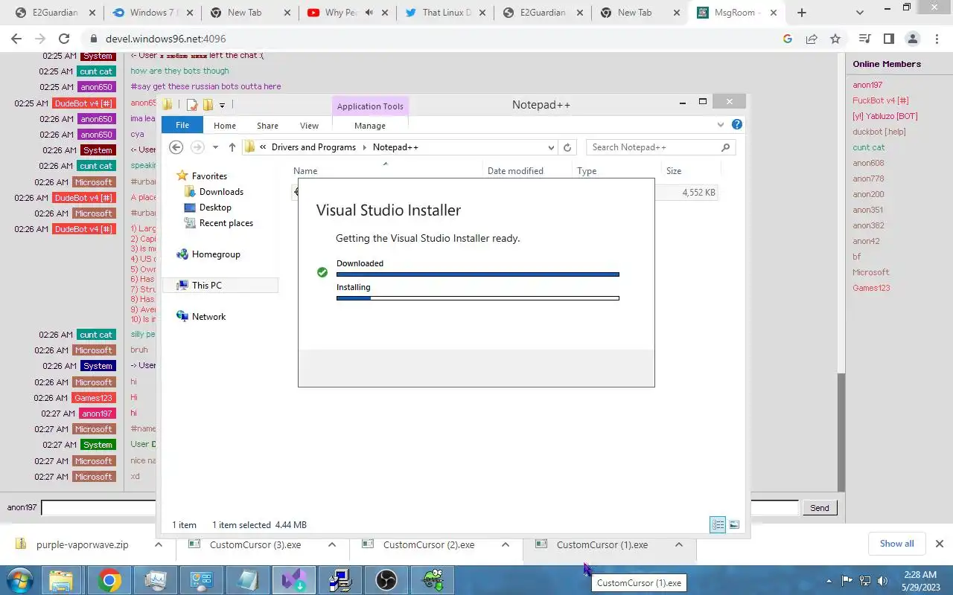Open the Explorer address bar history dropdown
The width and height of the screenshot is (953, 595).
pos(551,147)
